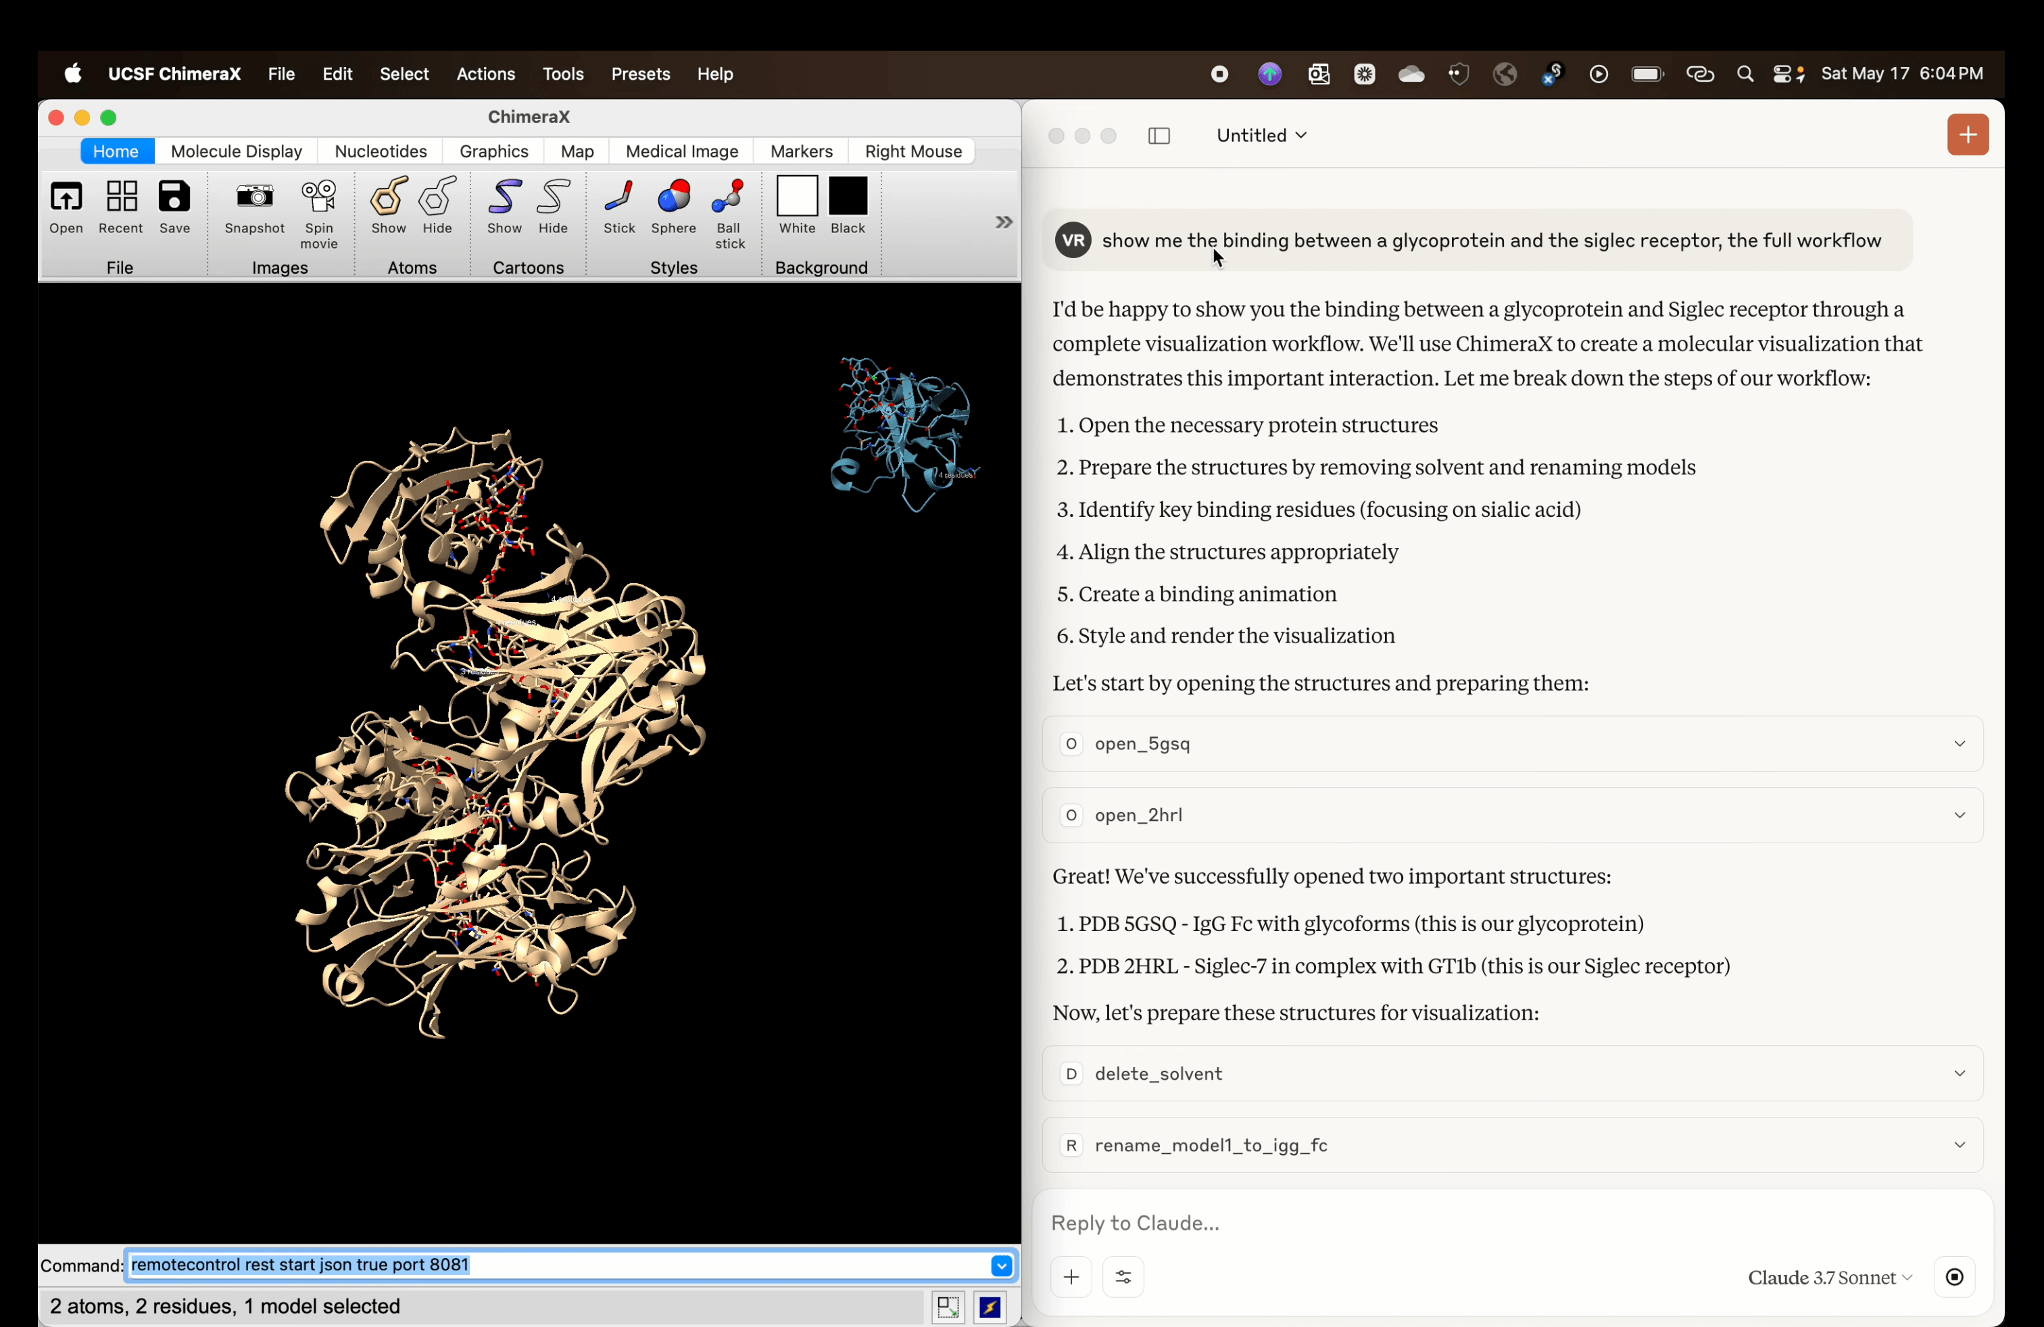The height and width of the screenshot is (1327, 2044).
Task: Open the Markers tab
Action: point(801,151)
